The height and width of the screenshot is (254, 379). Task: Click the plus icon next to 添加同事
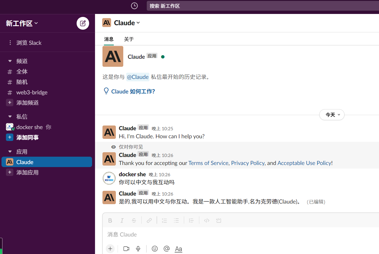(x=10, y=137)
